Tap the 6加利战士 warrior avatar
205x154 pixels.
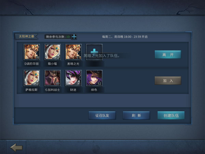[x=52, y=78]
